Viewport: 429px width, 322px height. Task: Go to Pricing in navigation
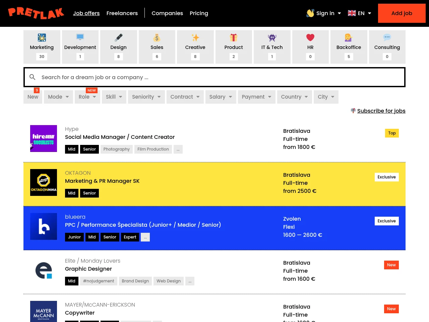(199, 13)
